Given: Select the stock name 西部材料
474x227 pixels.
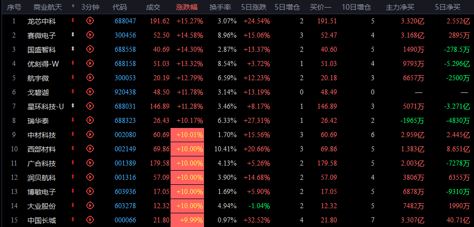Looking at the screenshot, I should tap(42, 149).
